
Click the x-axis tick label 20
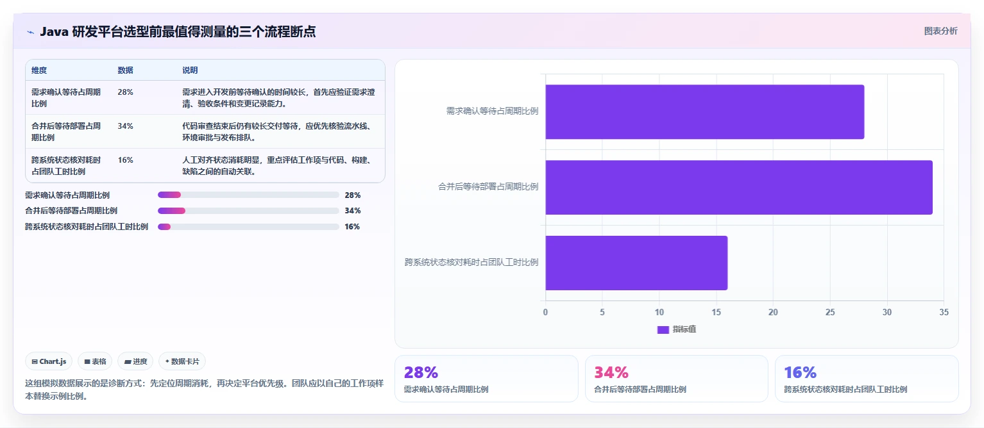773,312
